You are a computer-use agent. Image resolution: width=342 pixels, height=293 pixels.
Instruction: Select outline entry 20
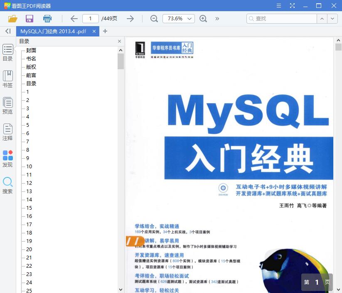coord(29,249)
